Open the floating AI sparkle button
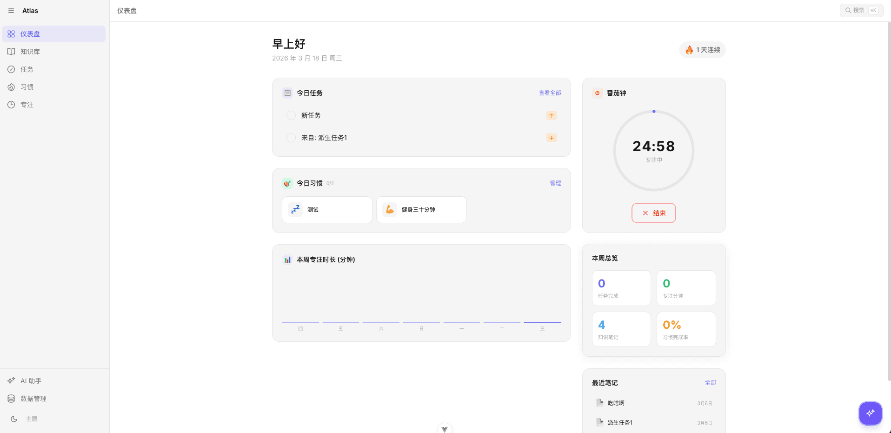This screenshot has height=433, width=891. (871, 413)
